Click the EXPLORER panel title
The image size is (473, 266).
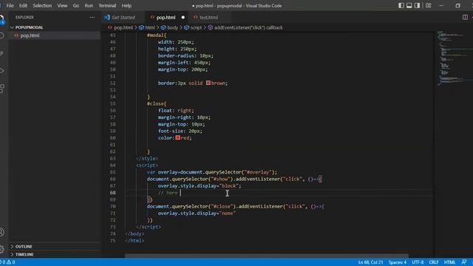coord(24,18)
